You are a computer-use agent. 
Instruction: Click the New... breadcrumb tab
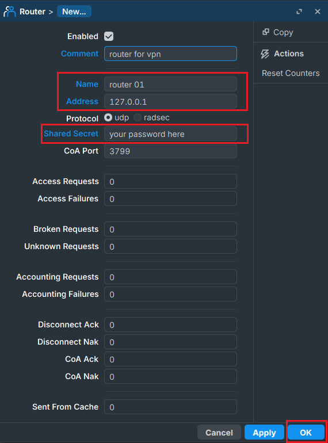pyautogui.click(x=74, y=12)
